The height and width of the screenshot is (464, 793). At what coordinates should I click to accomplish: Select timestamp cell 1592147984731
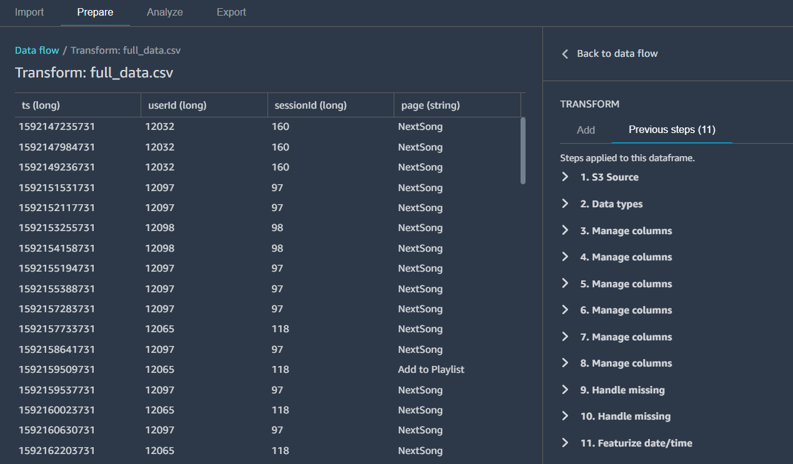point(57,147)
